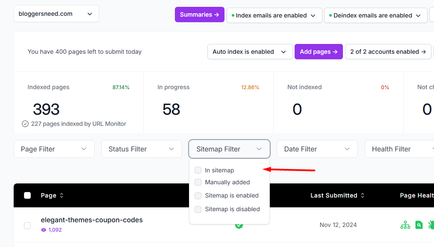434x247 pixels.
Task: Click the green dot on Deindex emails
Action: pos(331,15)
